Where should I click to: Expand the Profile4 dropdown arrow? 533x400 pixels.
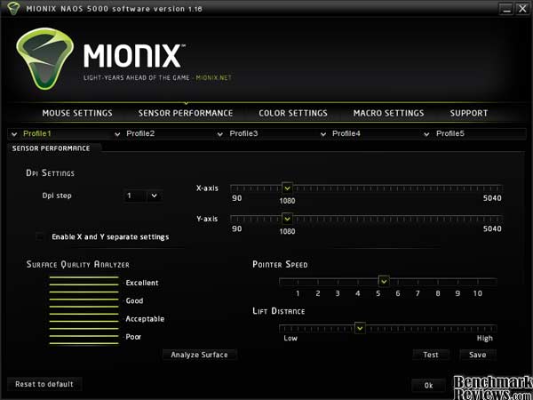(x=323, y=134)
